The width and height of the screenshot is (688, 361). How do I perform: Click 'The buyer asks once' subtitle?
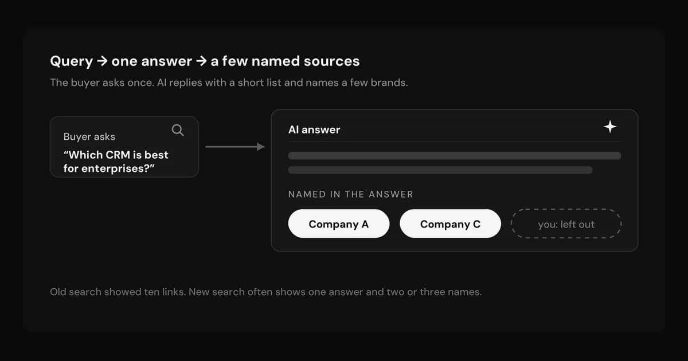[229, 83]
